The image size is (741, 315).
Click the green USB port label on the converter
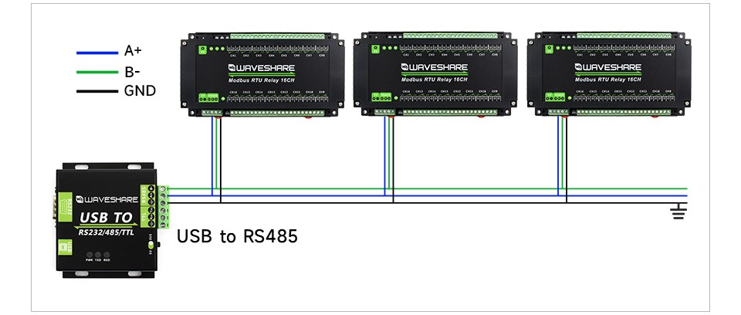(x=65, y=247)
